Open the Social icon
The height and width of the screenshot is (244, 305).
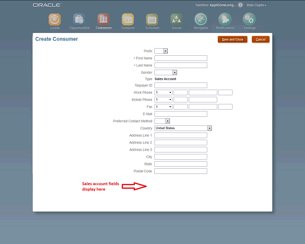176,20
